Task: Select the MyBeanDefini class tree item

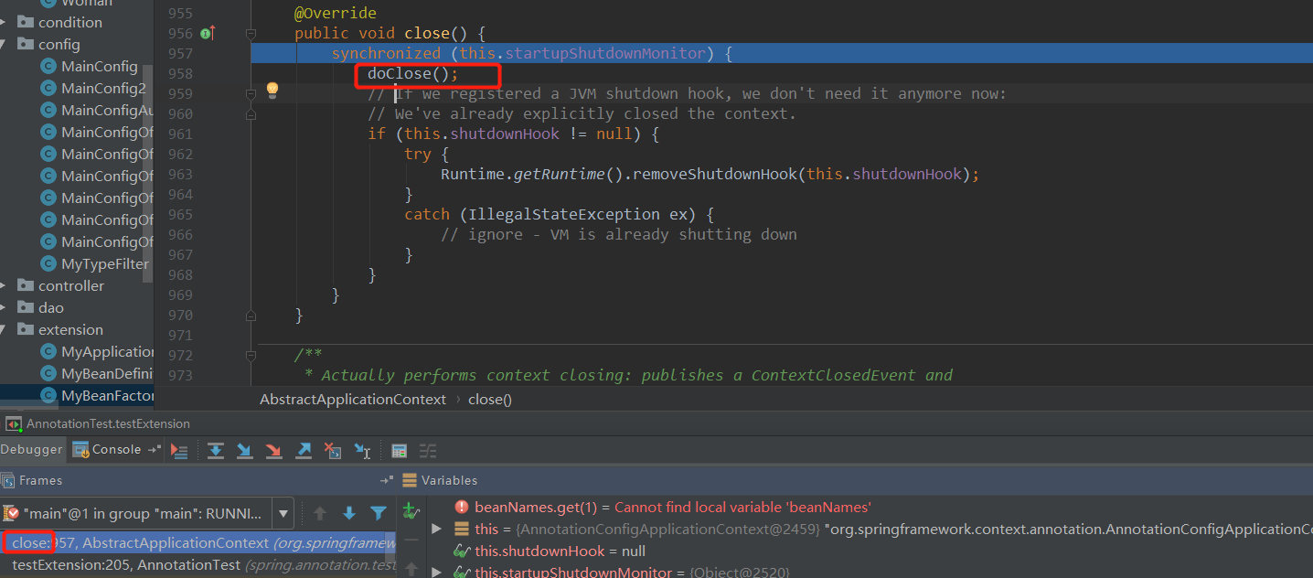Action: [x=107, y=373]
